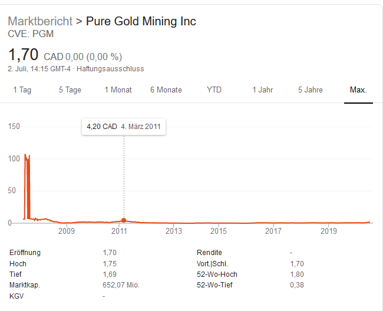Click the 2009 x-axis label
Screen dimensions: 383x311
pyautogui.click(x=67, y=231)
